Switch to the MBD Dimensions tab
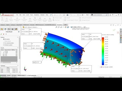122x91 pixels. 39,25
